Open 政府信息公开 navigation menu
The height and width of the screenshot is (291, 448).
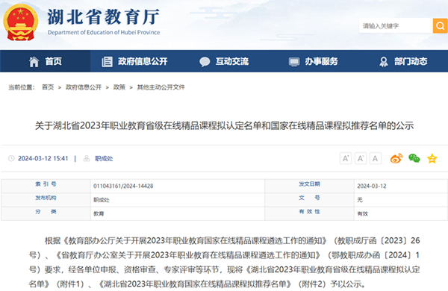tap(143, 61)
